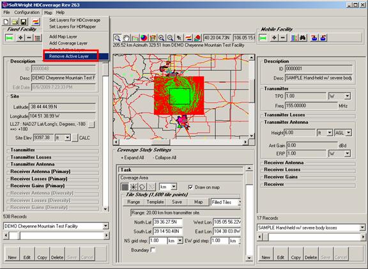Click the minus icon in Mobile Facility toolbar
368x269 pixels.
(283, 38)
